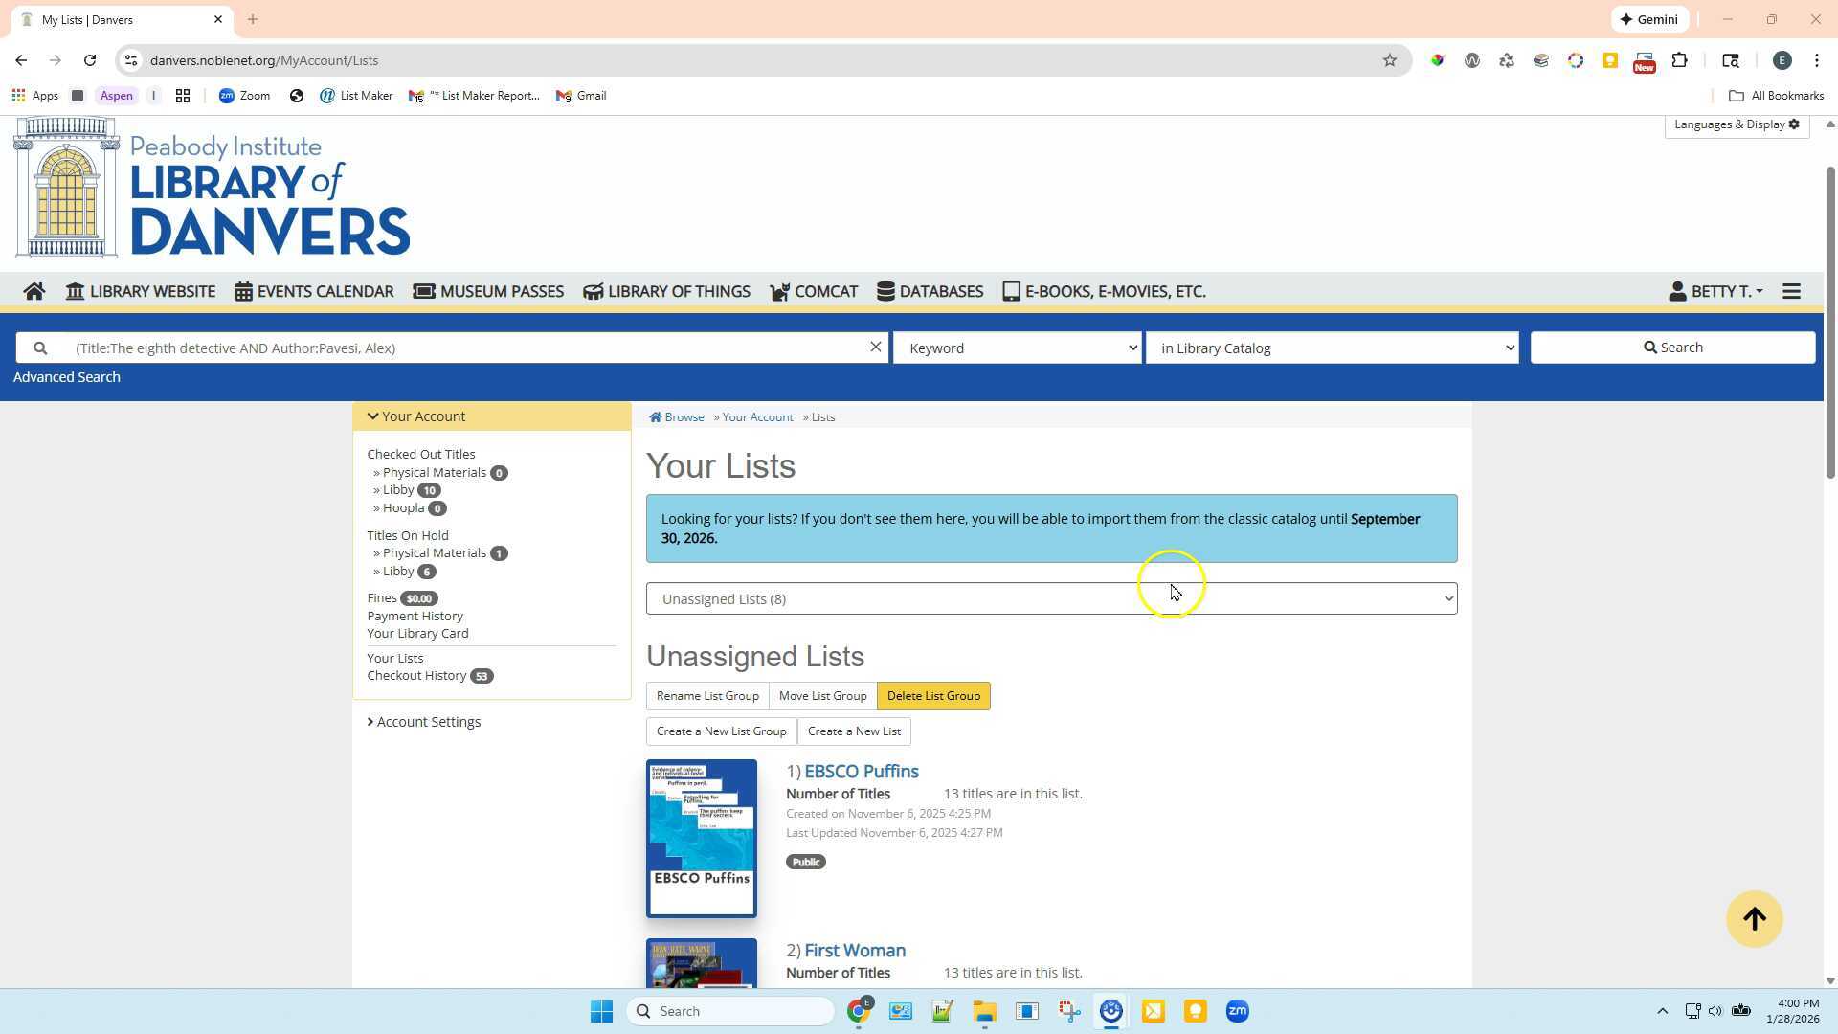Expand the Unassigned Lists (8) selector
Screen dimensions: 1838x1034
tap(1051, 598)
